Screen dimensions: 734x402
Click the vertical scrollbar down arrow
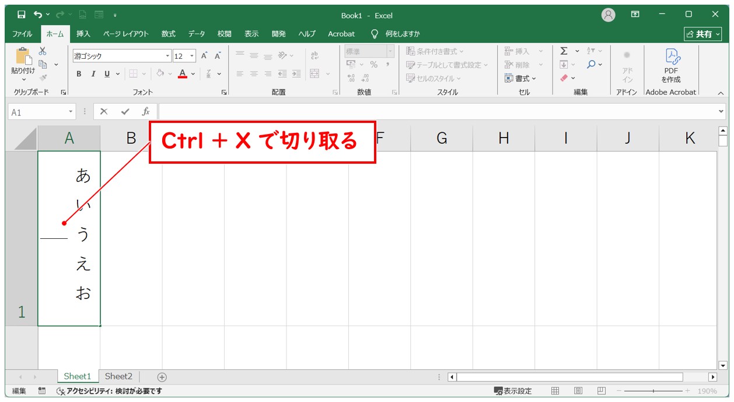(x=723, y=365)
